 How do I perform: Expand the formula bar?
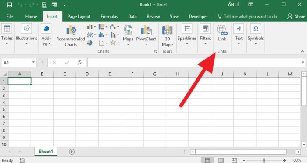[x=303, y=62]
